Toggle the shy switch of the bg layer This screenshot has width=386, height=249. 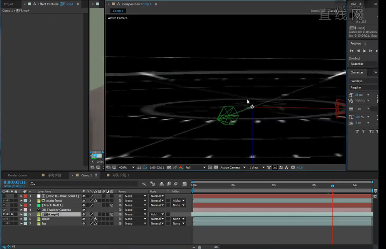tap(84, 223)
